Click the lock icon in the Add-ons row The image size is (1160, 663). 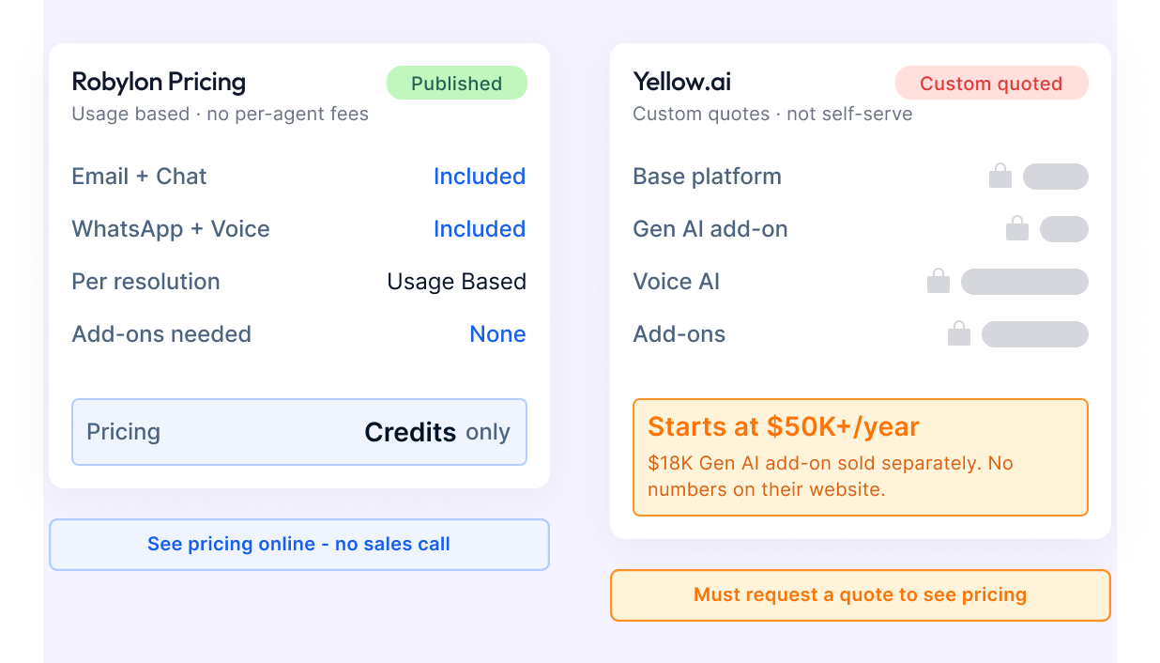click(959, 333)
